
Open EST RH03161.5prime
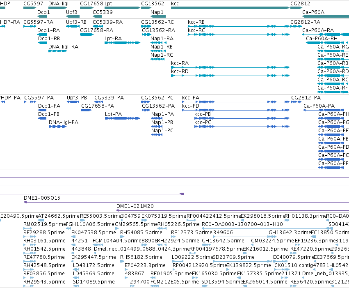(x=44, y=241)
